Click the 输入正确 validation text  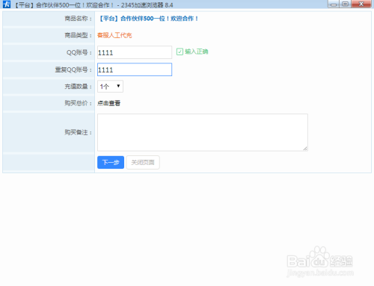click(x=197, y=52)
